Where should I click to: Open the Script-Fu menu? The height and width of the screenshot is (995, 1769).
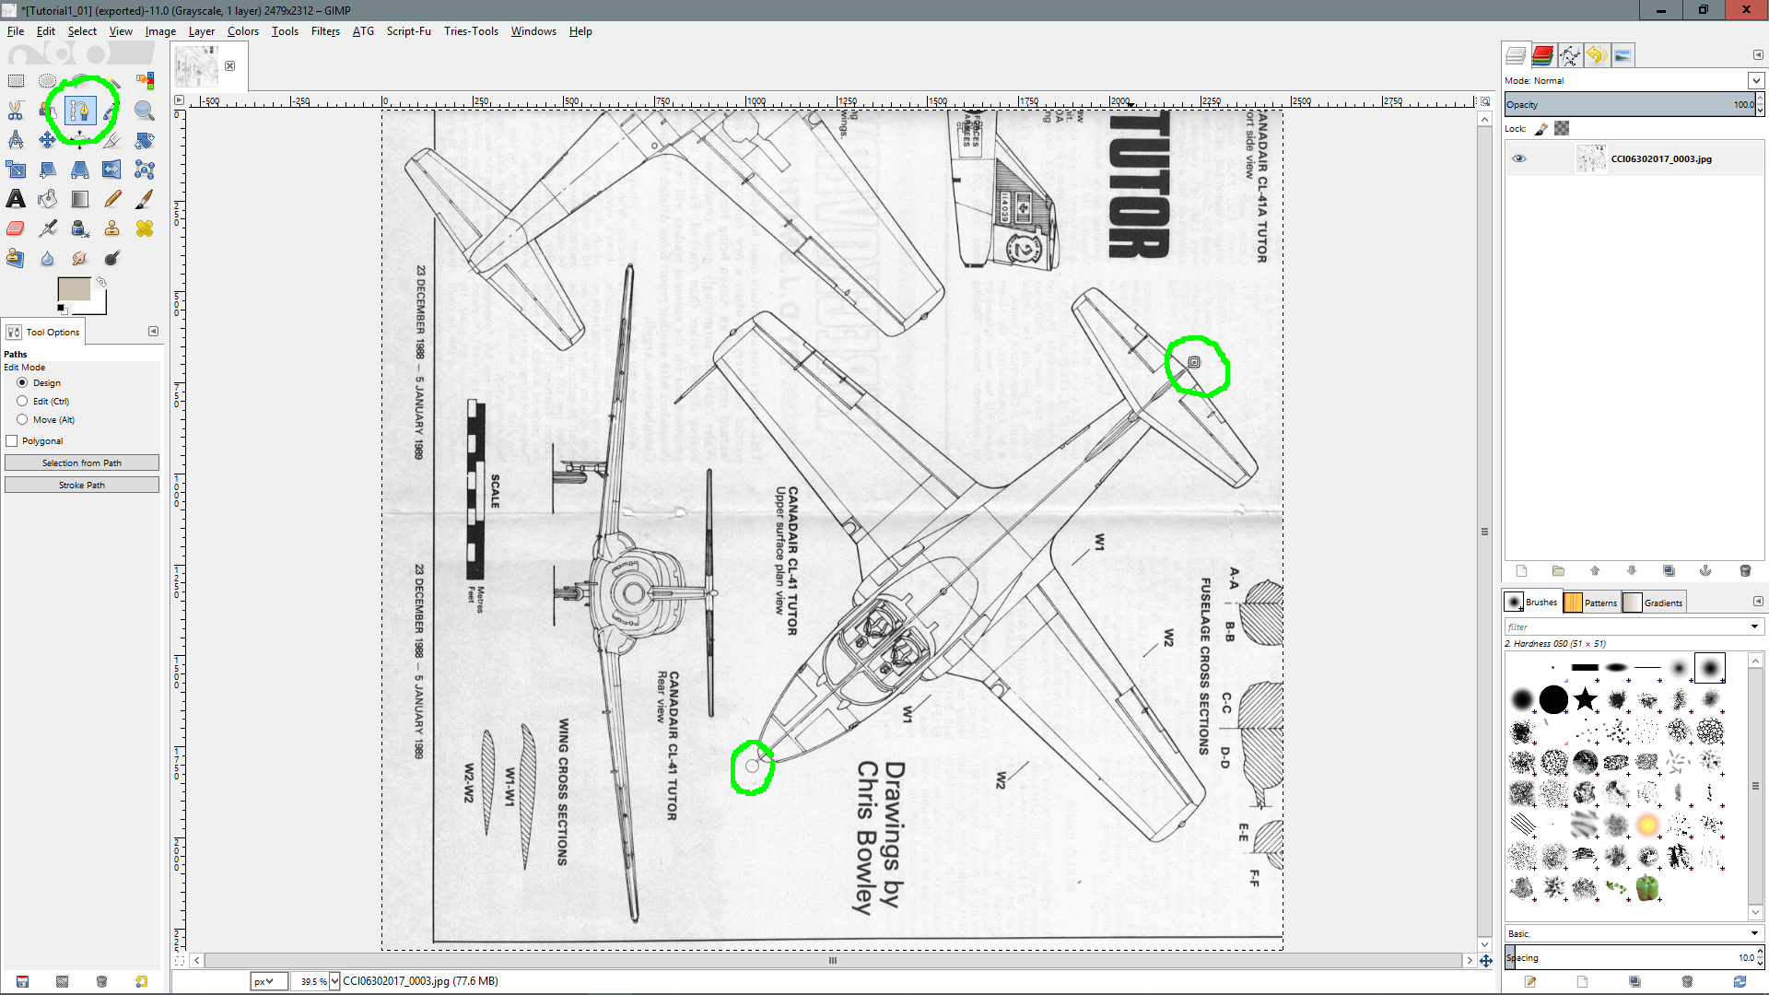(x=408, y=31)
